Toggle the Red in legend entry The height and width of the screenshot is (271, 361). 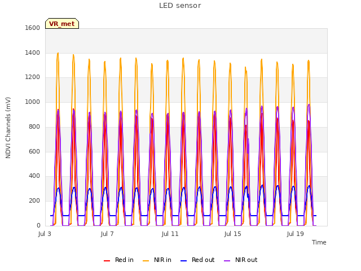118,260
